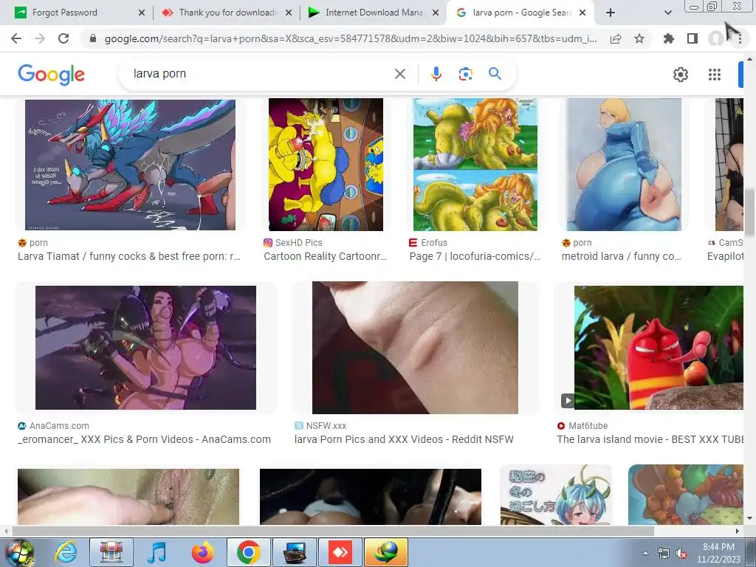Open the Chrome extensions puzzle icon

coord(668,38)
